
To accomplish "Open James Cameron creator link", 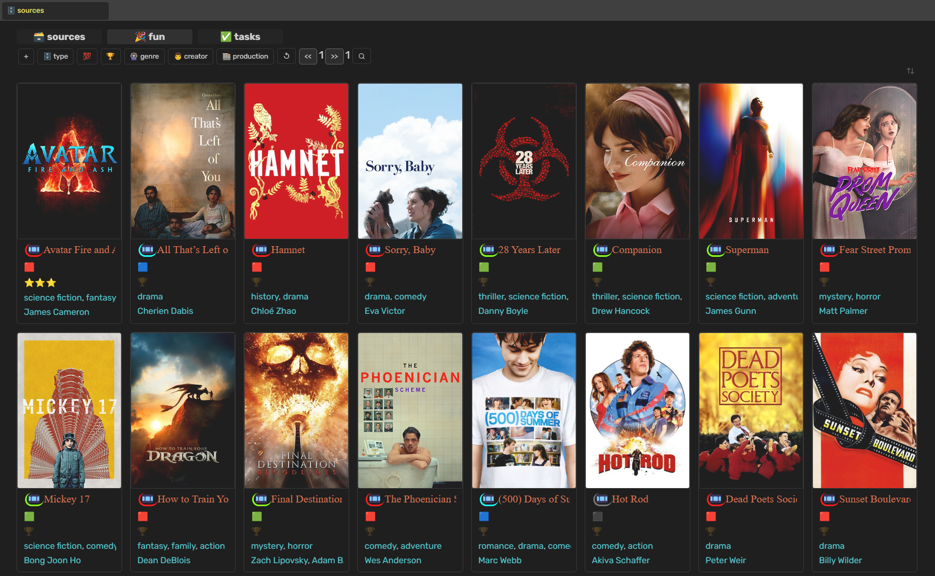I will click(57, 312).
